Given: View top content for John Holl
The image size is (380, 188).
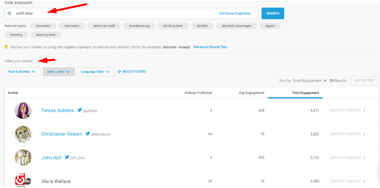Looking at the screenshot, I should tap(348, 157).
